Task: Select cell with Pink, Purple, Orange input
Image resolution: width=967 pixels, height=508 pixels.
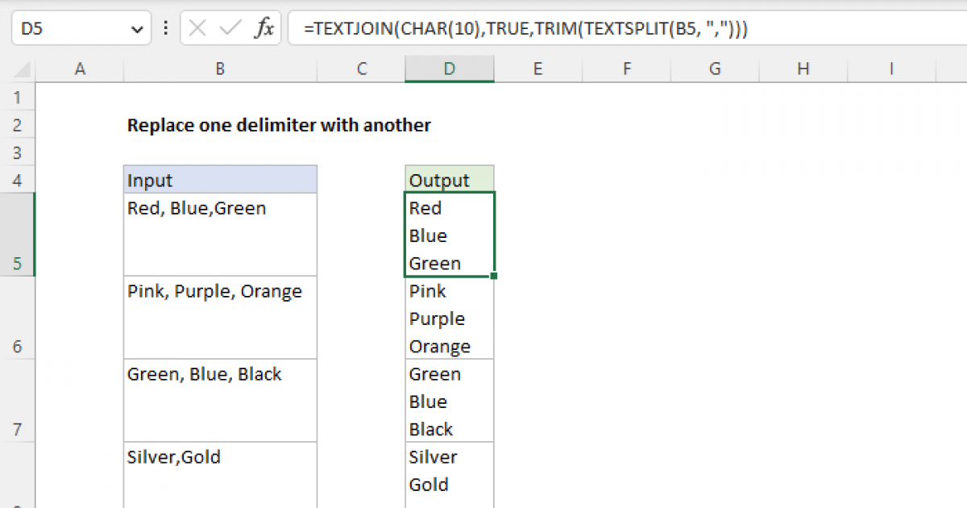Action: tap(219, 317)
